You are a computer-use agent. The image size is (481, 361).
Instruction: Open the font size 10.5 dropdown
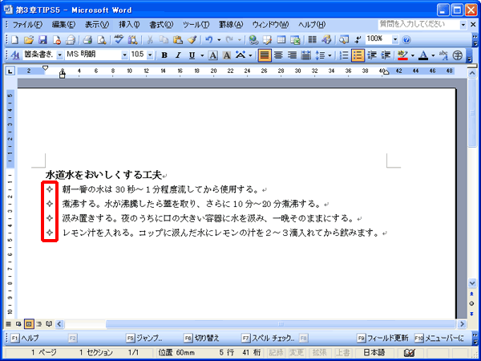coord(150,55)
